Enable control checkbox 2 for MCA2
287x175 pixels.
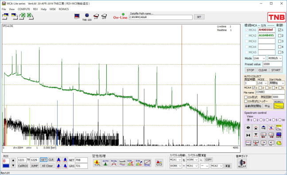click(x=279, y=35)
